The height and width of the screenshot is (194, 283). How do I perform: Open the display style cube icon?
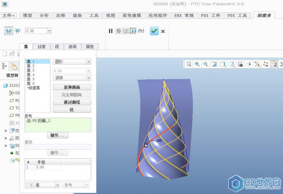tap(223, 64)
